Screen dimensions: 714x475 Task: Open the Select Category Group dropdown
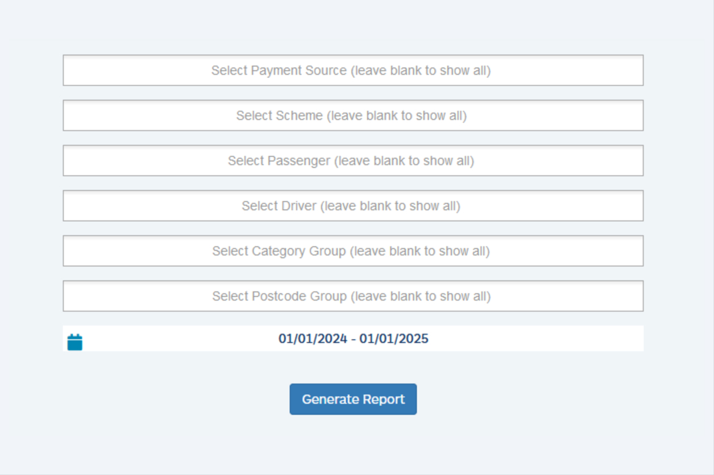coord(352,251)
